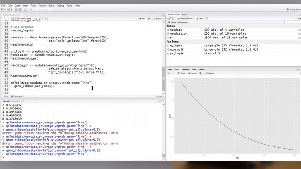Viewport: 301px width, 169px height.
Task: Click the Go to file/function search field
Action: click(41, 9)
